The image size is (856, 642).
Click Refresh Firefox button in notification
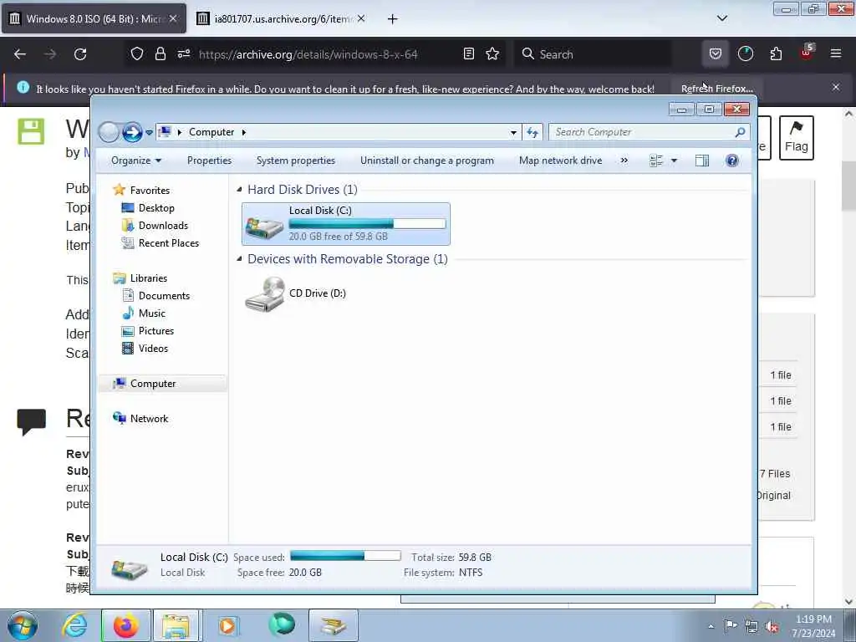coord(716,89)
